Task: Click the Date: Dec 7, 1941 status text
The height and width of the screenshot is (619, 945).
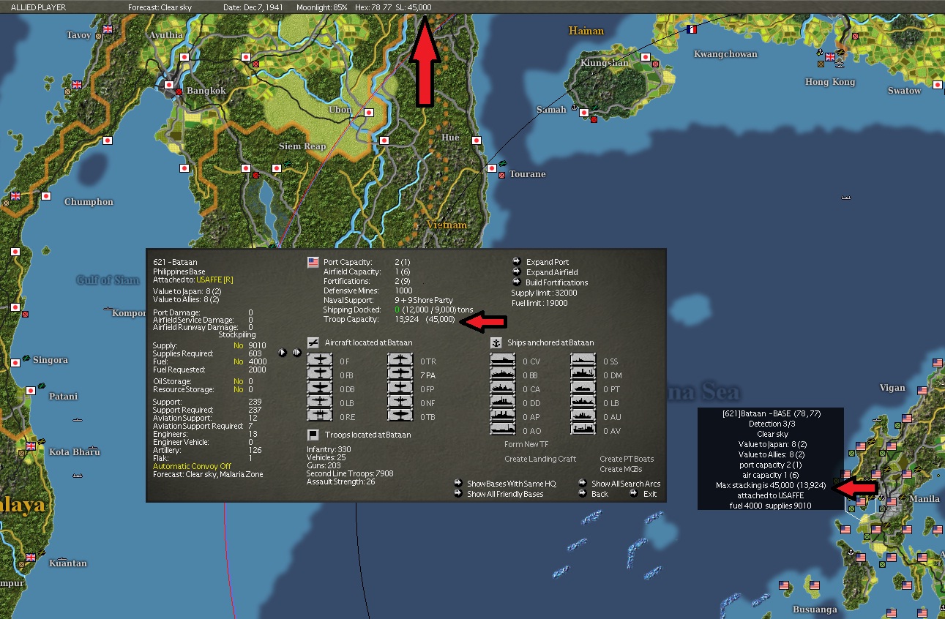Action: 253,7
